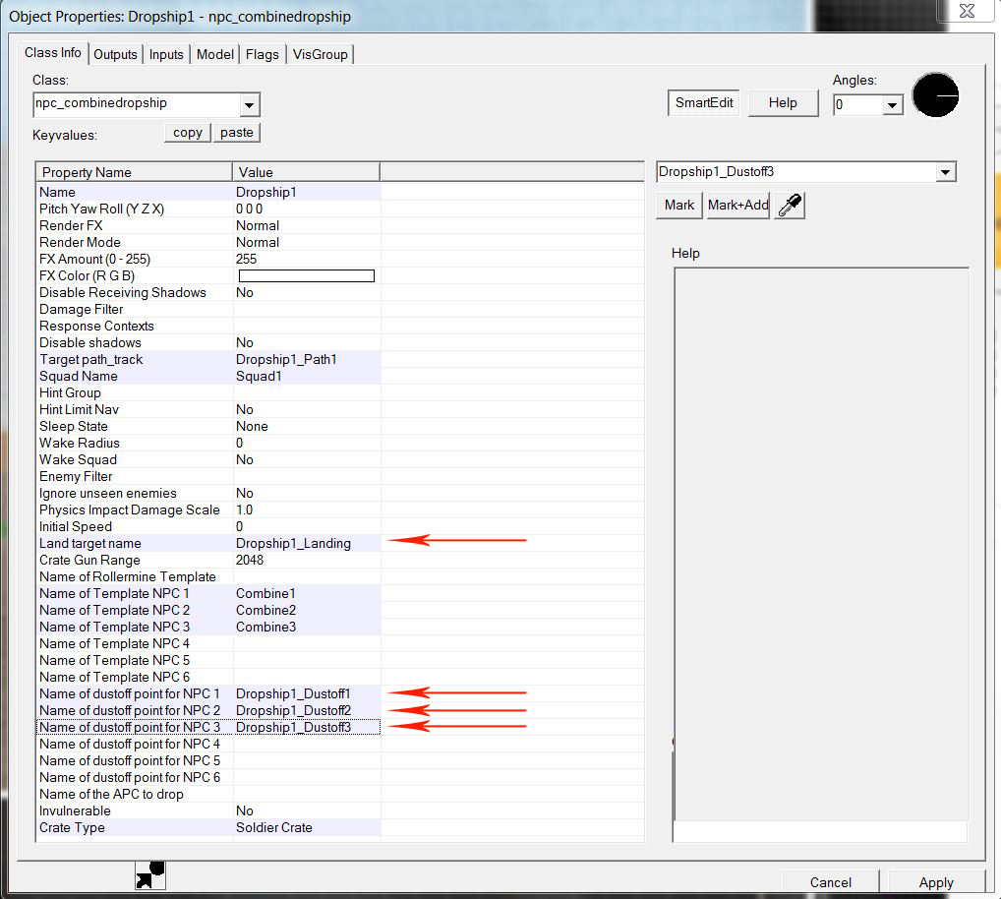Select the Hint Limit Nav row
The width and height of the screenshot is (1001, 899).
tap(208, 409)
